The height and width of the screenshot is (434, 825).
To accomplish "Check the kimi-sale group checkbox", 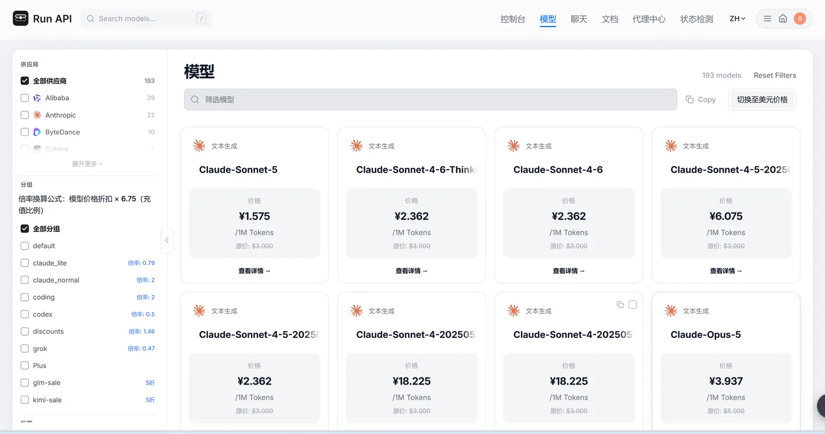I will (x=25, y=399).
